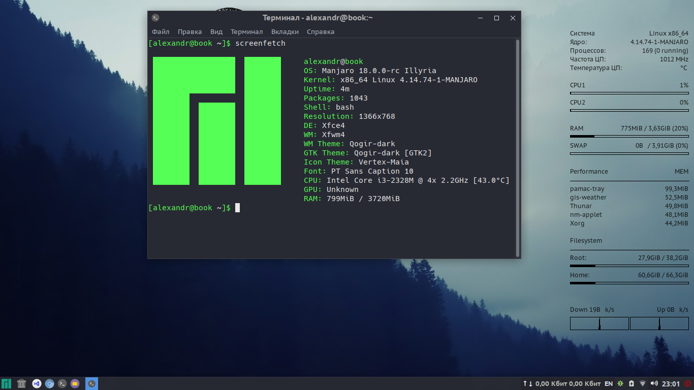Click the red logout button in the tray
The height and width of the screenshot is (390, 694).
(x=687, y=384)
